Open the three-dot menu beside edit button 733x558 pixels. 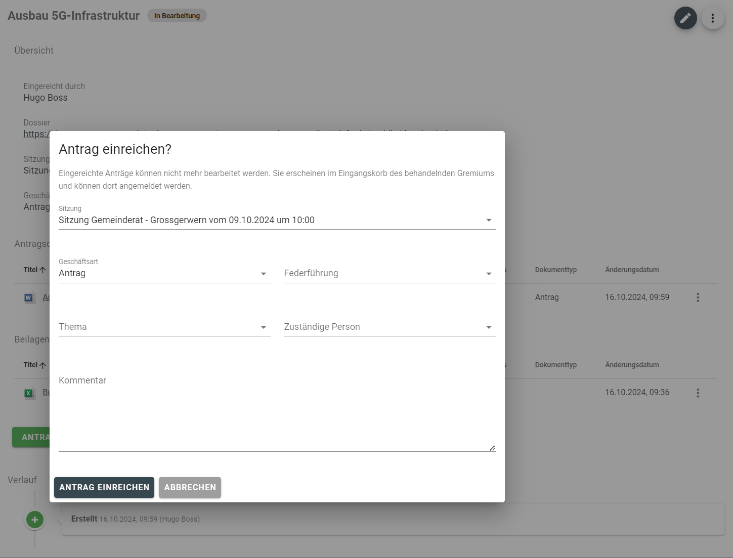pyautogui.click(x=713, y=18)
